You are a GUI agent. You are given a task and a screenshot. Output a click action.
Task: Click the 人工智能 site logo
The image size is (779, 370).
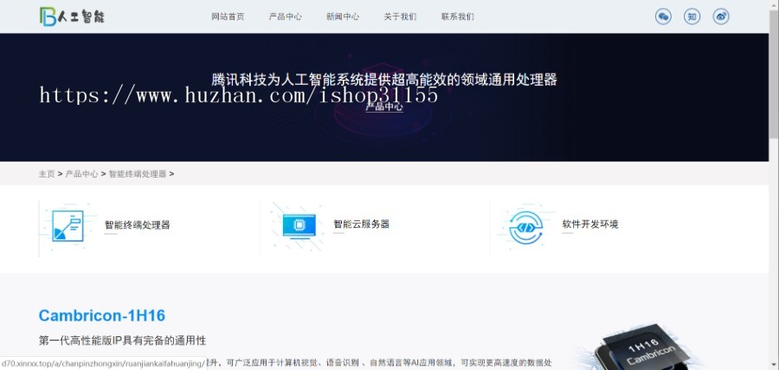(x=72, y=16)
